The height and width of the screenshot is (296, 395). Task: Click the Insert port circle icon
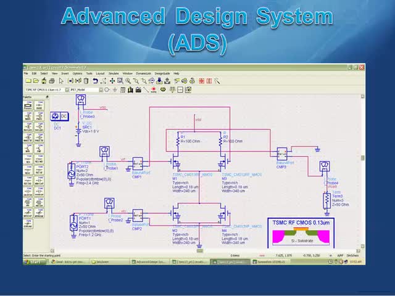107,89
